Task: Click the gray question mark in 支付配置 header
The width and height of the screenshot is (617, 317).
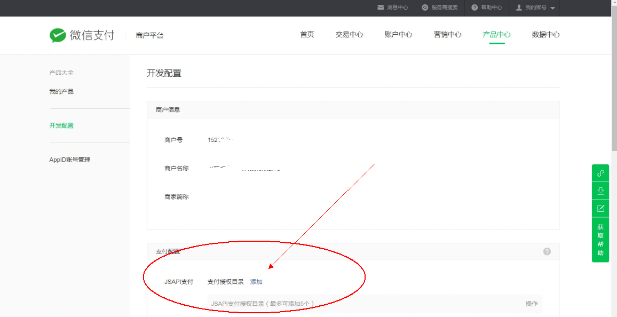Action: (547, 251)
